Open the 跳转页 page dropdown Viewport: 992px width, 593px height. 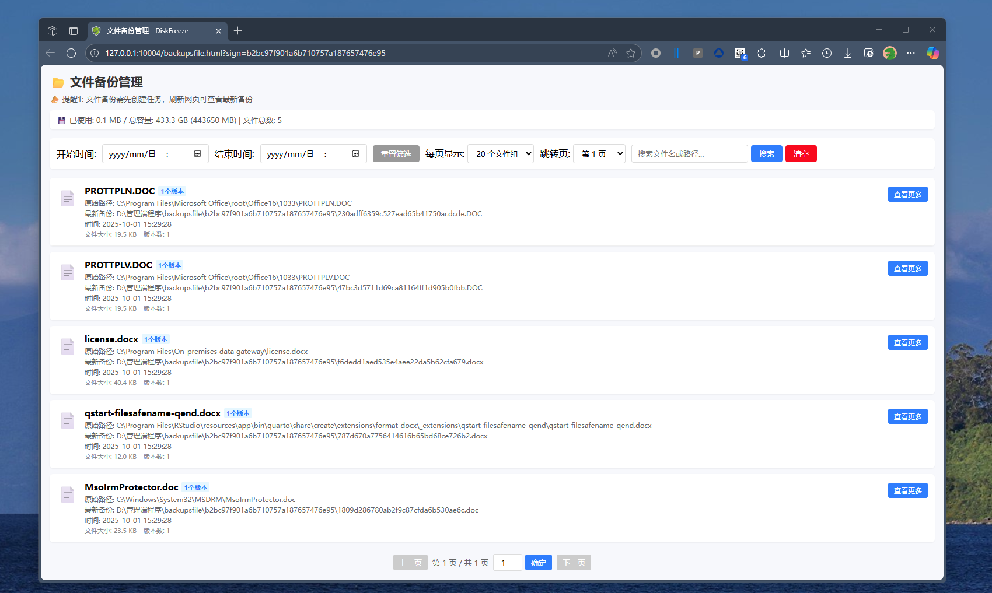click(599, 154)
